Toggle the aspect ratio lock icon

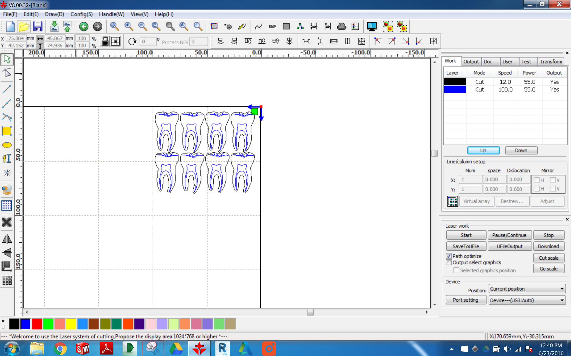pyautogui.click(x=105, y=41)
